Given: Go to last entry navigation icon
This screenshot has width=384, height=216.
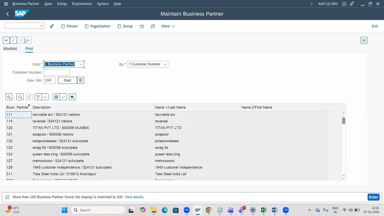Looking at the screenshot, I should pos(27,40).
